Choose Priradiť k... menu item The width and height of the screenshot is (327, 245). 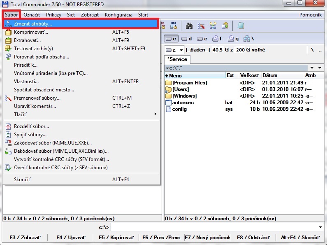pyautogui.click(x=81, y=65)
